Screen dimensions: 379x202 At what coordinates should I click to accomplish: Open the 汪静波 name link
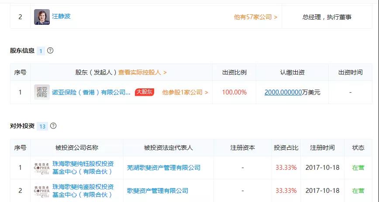pyautogui.click(x=61, y=16)
